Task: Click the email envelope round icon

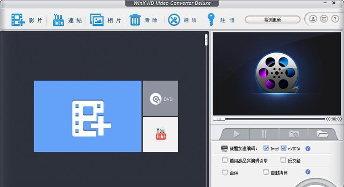Action: [x=324, y=19]
